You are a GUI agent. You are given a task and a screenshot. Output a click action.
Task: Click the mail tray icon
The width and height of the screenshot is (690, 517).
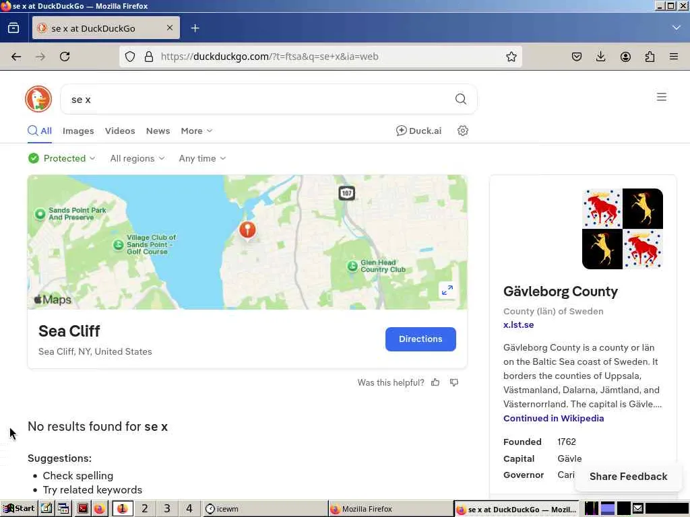tap(637, 508)
